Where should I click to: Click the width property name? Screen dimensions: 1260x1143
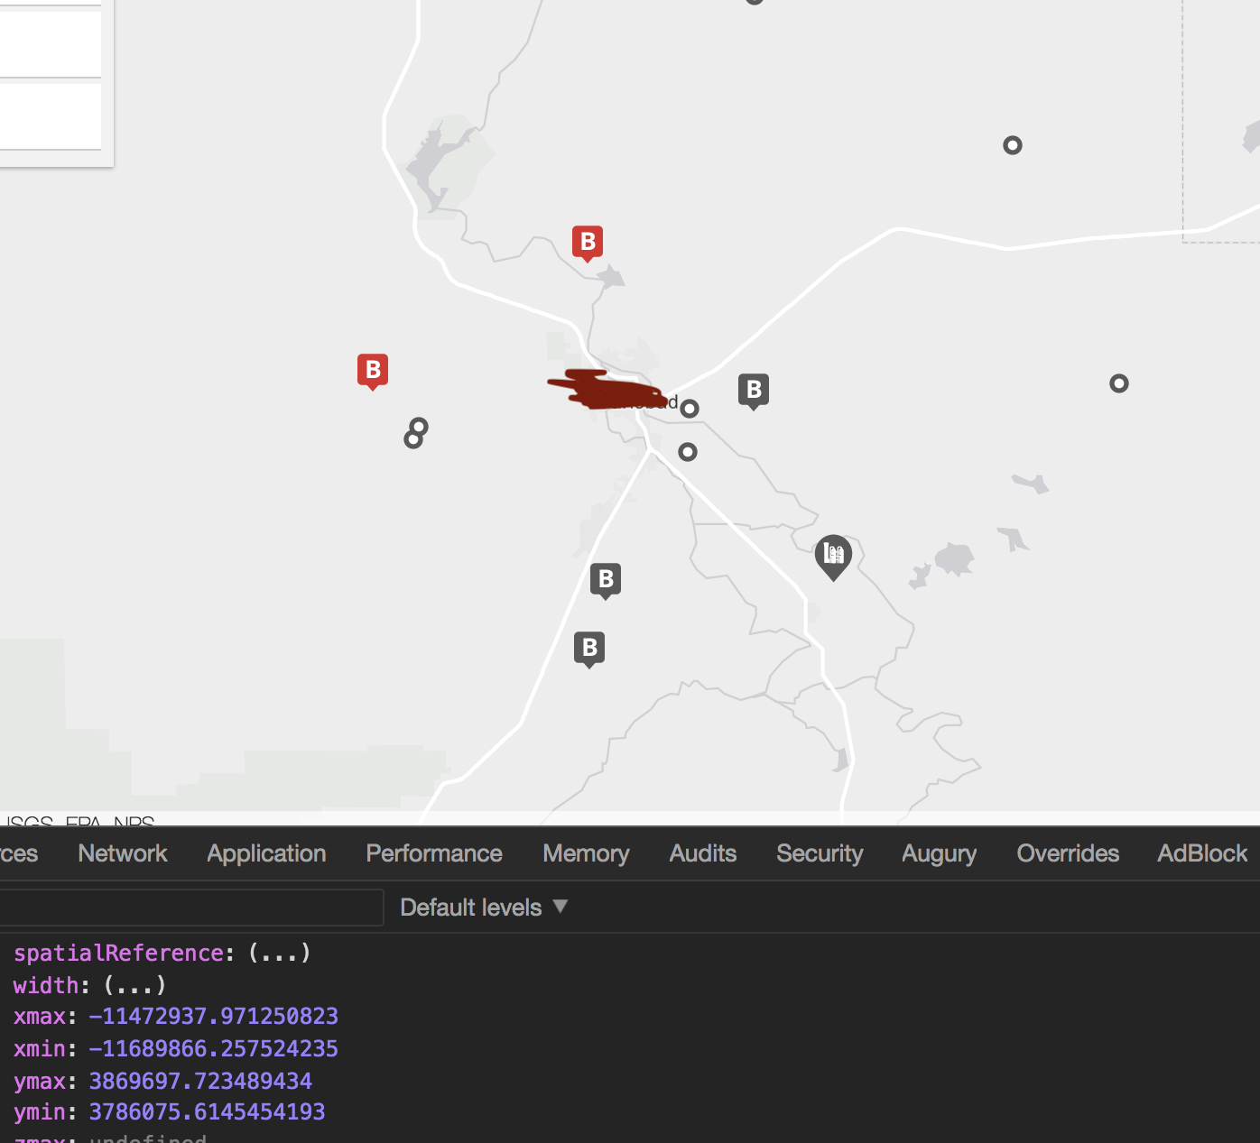[46, 985]
